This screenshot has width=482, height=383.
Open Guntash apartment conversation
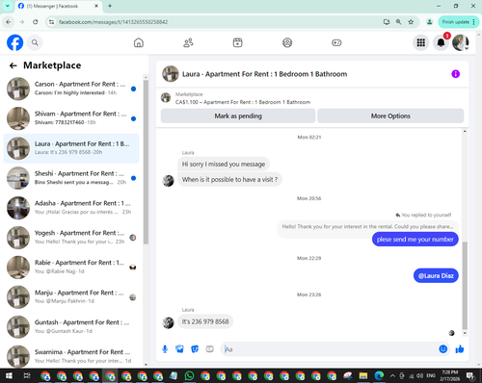pyautogui.click(x=71, y=327)
